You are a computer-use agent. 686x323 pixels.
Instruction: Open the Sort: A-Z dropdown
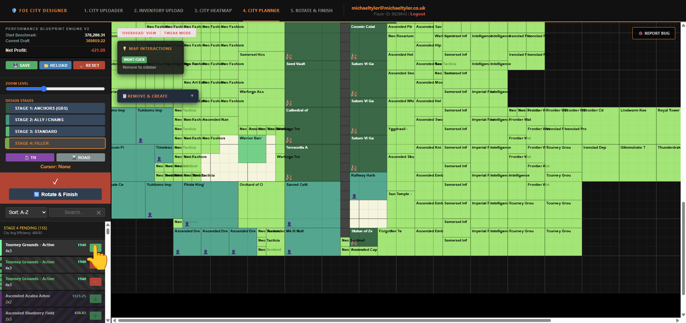(x=27, y=212)
